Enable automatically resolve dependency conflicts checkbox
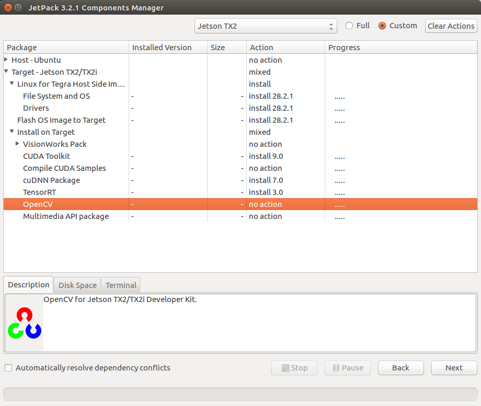This screenshot has height=406, width=481. tap(8, 368)
